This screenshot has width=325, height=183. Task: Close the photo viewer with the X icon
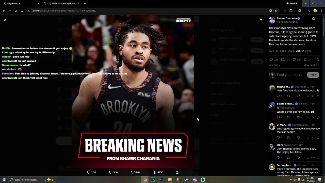5,20
